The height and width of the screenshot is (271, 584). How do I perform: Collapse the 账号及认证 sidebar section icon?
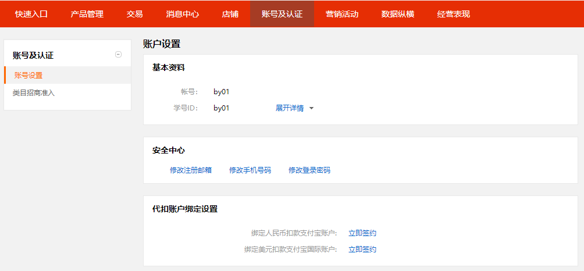119,55
